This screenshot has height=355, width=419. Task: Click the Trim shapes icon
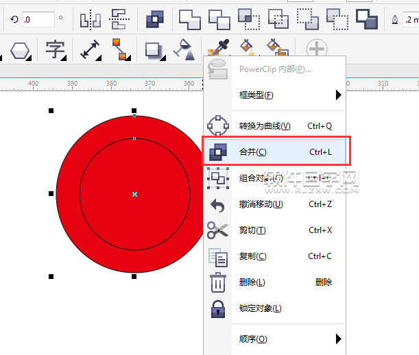[219, 19]
